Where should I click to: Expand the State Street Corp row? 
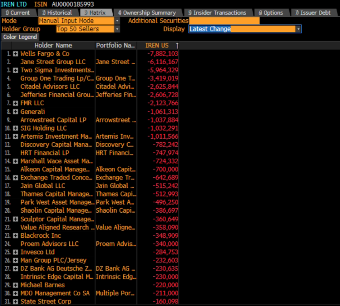point(15,302)
